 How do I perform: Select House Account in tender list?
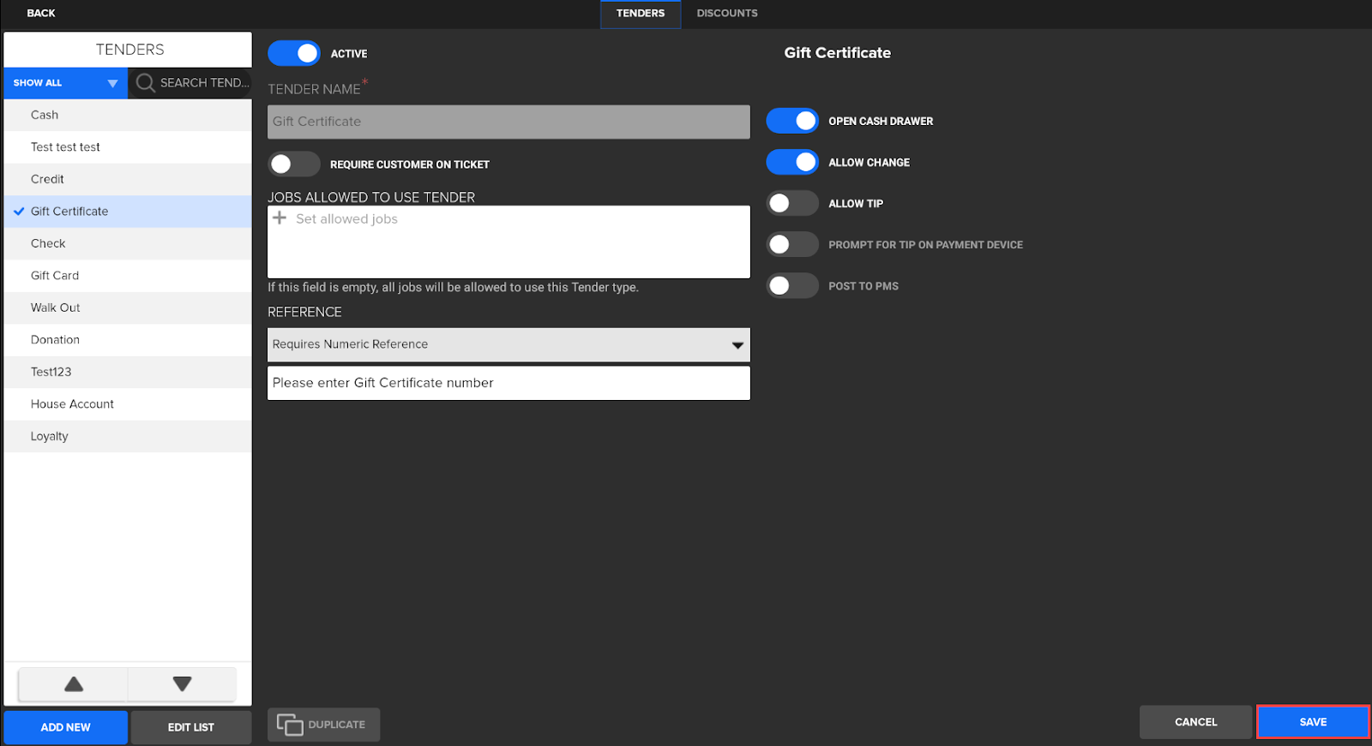(72, 404)
